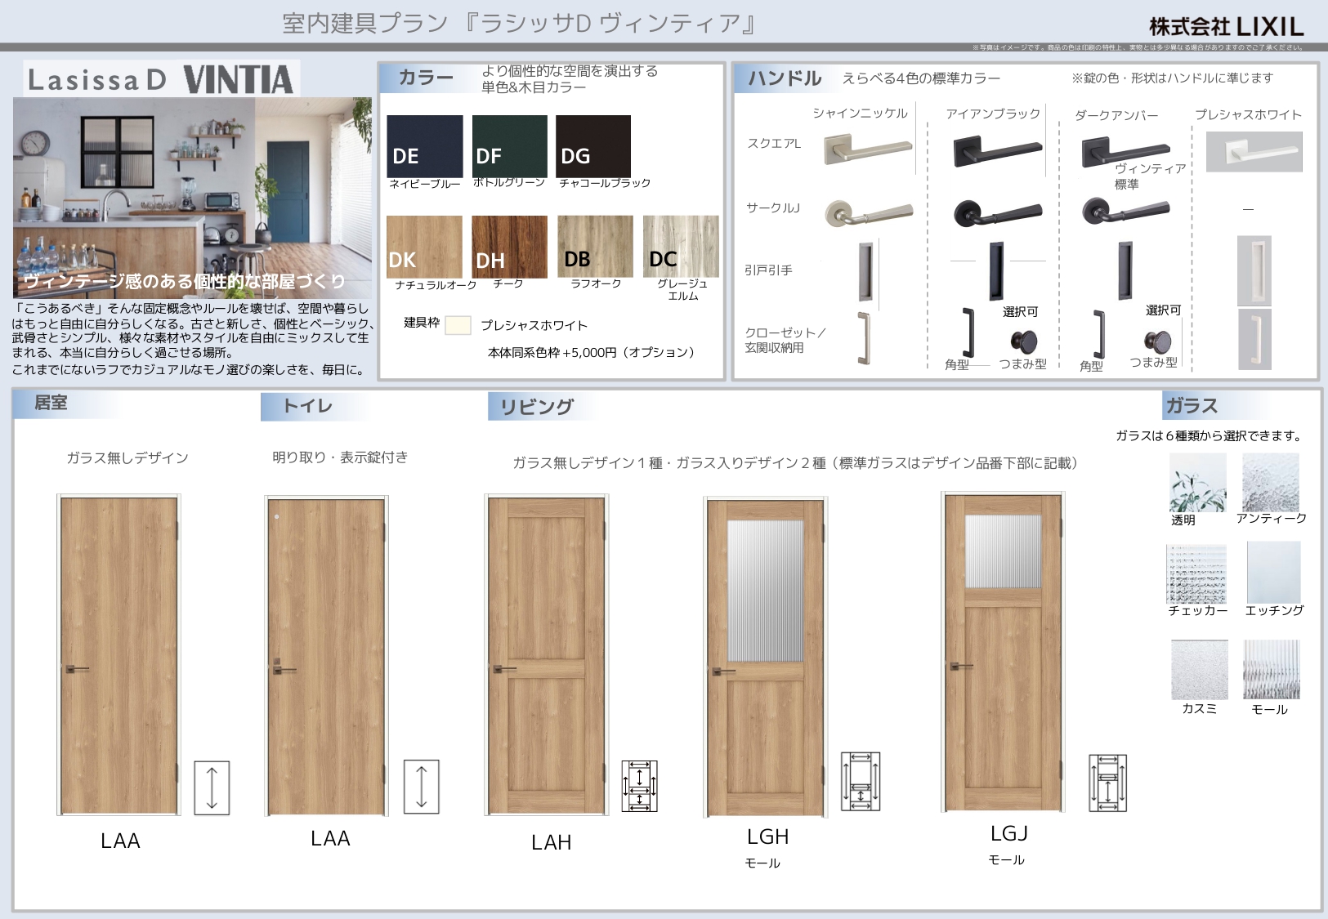The width and height of the screenshot is (1328, 919).
Task: Open the リビング section header
Action: coord(538,407)
